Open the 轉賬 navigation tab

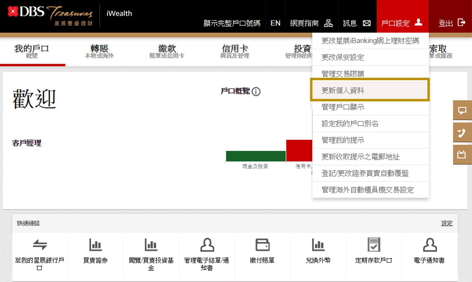click(x=99, y=51)
